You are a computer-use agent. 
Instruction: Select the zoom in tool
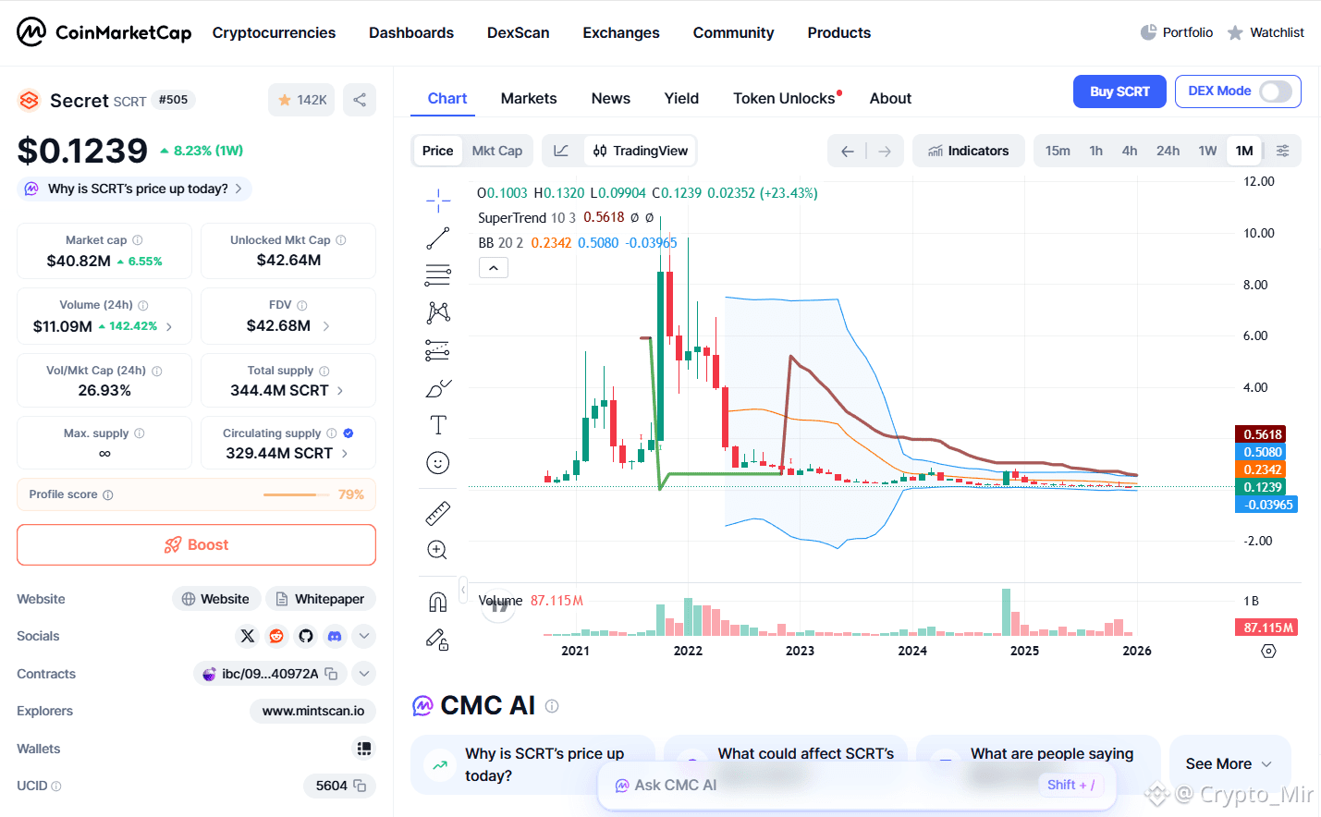[438, 550]
